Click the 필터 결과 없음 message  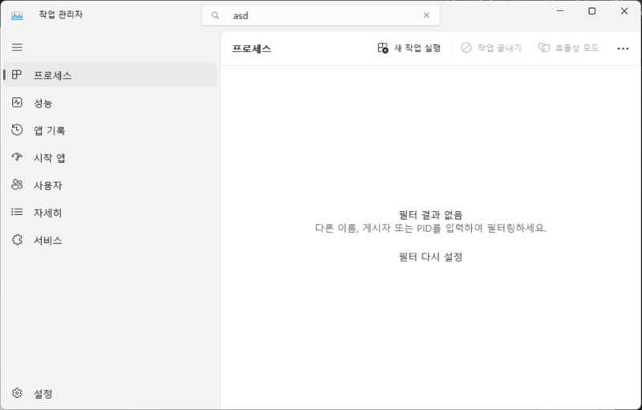point(431,215)
